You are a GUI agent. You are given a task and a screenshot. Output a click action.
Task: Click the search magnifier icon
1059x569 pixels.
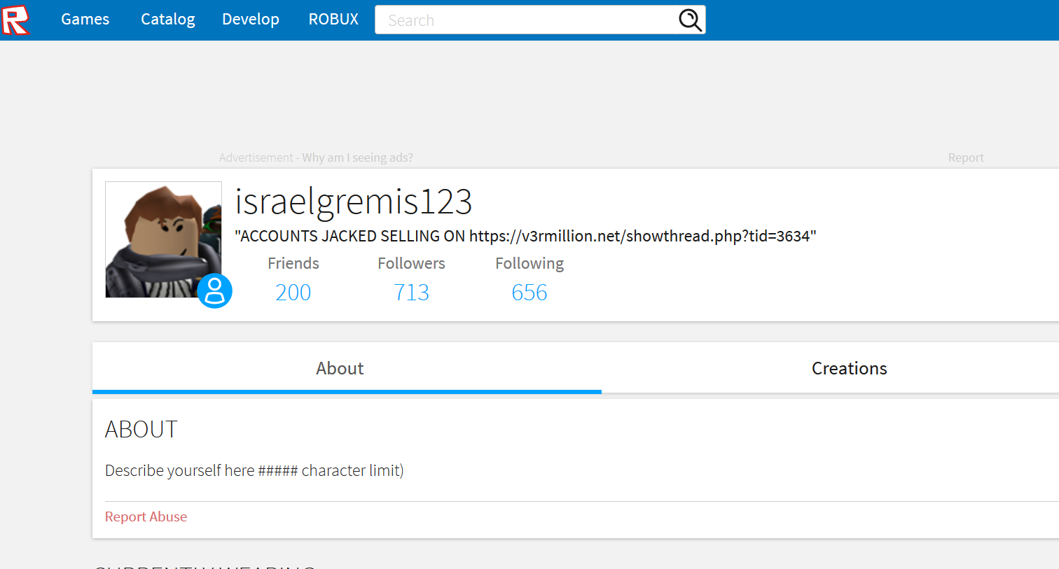(x=690, y=20)
